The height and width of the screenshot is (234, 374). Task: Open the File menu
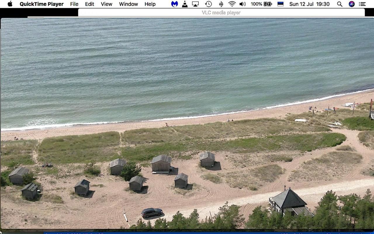pyautogui.click(x=74, y=4)
